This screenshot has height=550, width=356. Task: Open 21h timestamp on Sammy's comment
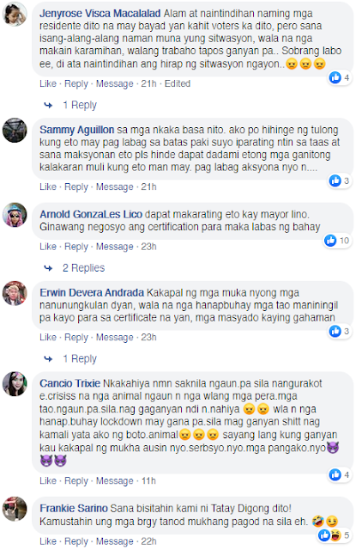tap(148, 186)
